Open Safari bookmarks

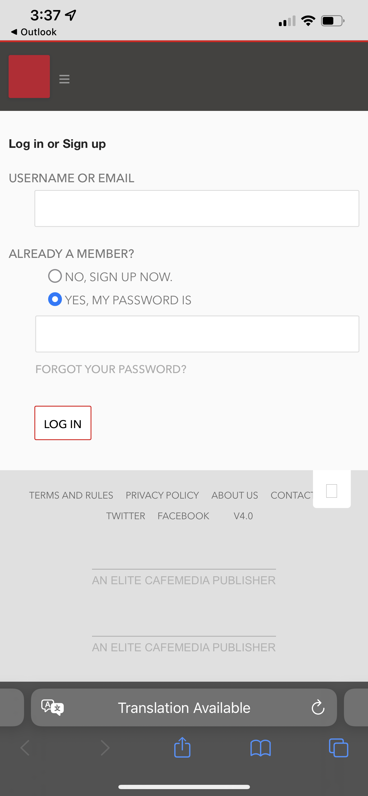(261, 748)
